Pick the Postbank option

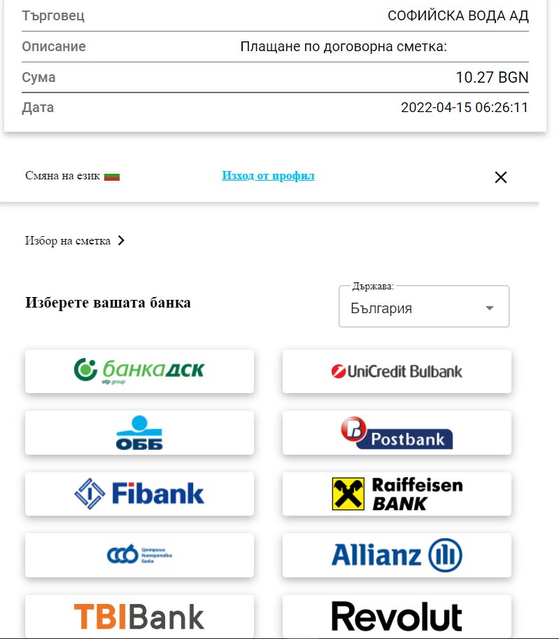(x=397, y=432)
